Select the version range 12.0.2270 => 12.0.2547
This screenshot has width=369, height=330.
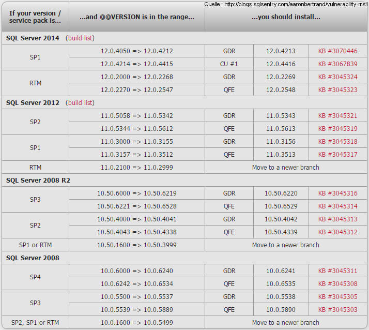coord(137,90)
